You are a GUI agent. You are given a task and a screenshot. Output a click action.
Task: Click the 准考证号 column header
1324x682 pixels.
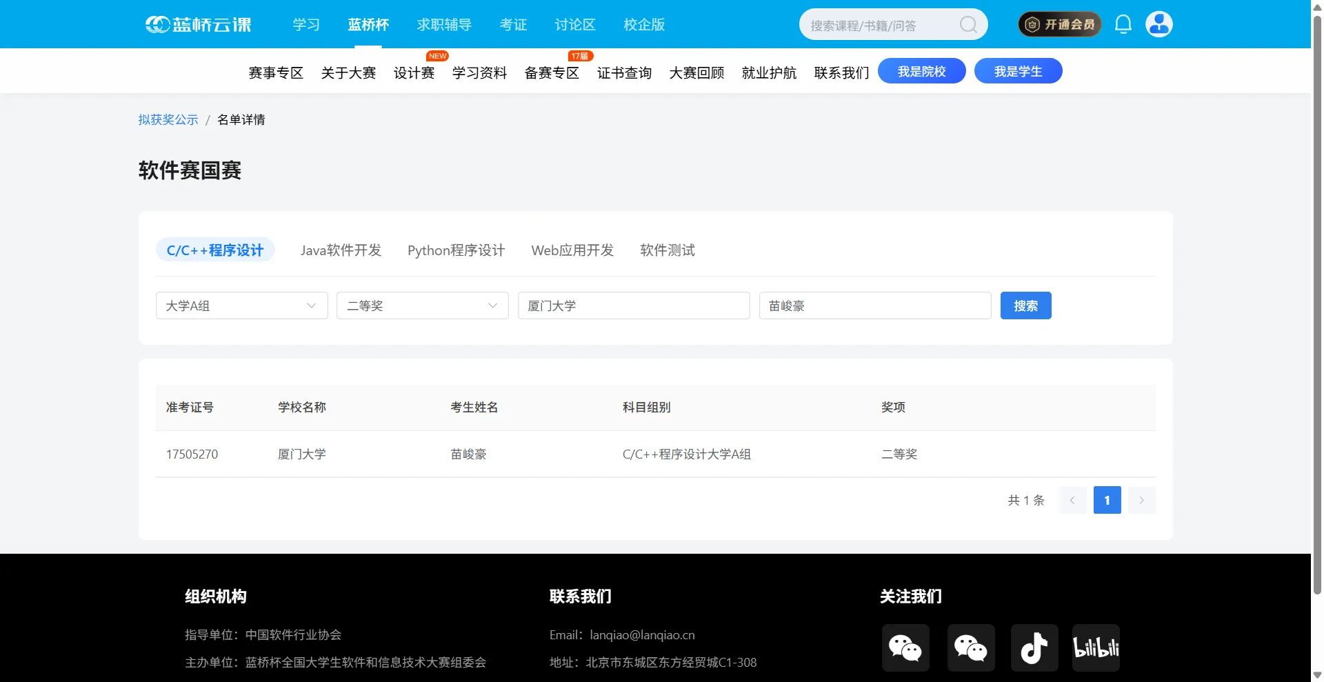pyautogui.click(x=190, y=408)
